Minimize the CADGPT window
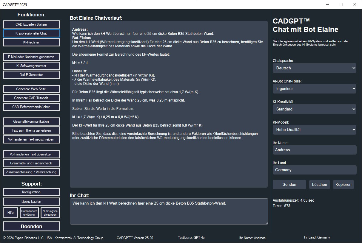362x243 pixels. (327, 4)
